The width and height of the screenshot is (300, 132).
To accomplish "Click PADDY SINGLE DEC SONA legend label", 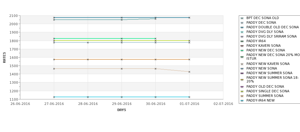I will coord(268,91).
